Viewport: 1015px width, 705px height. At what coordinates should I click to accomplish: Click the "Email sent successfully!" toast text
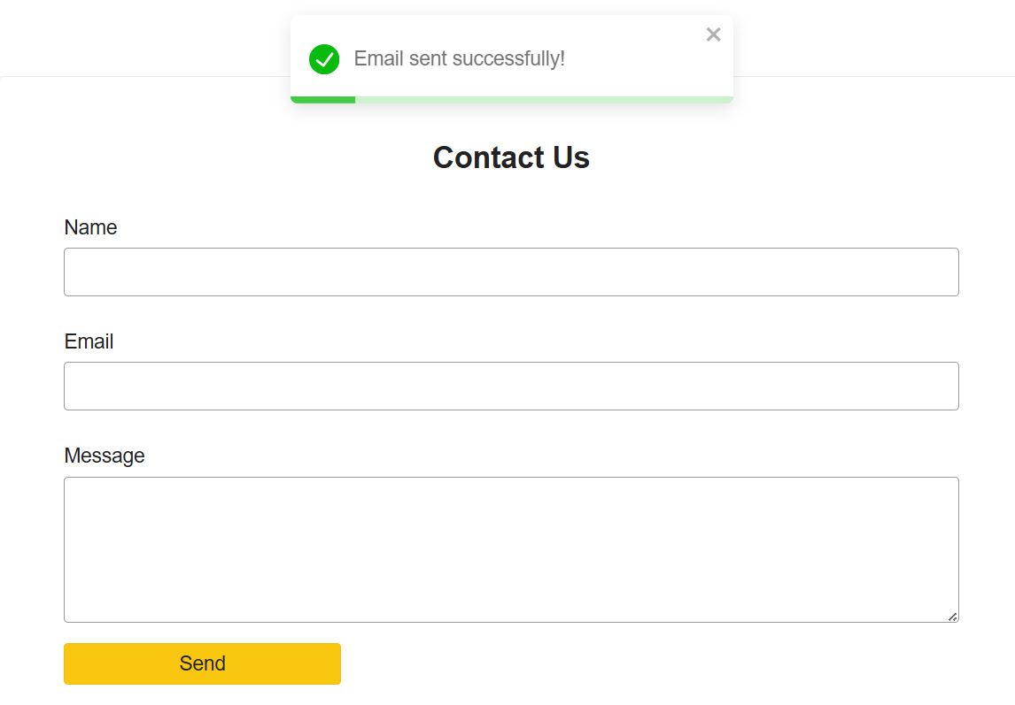(459, 59)
